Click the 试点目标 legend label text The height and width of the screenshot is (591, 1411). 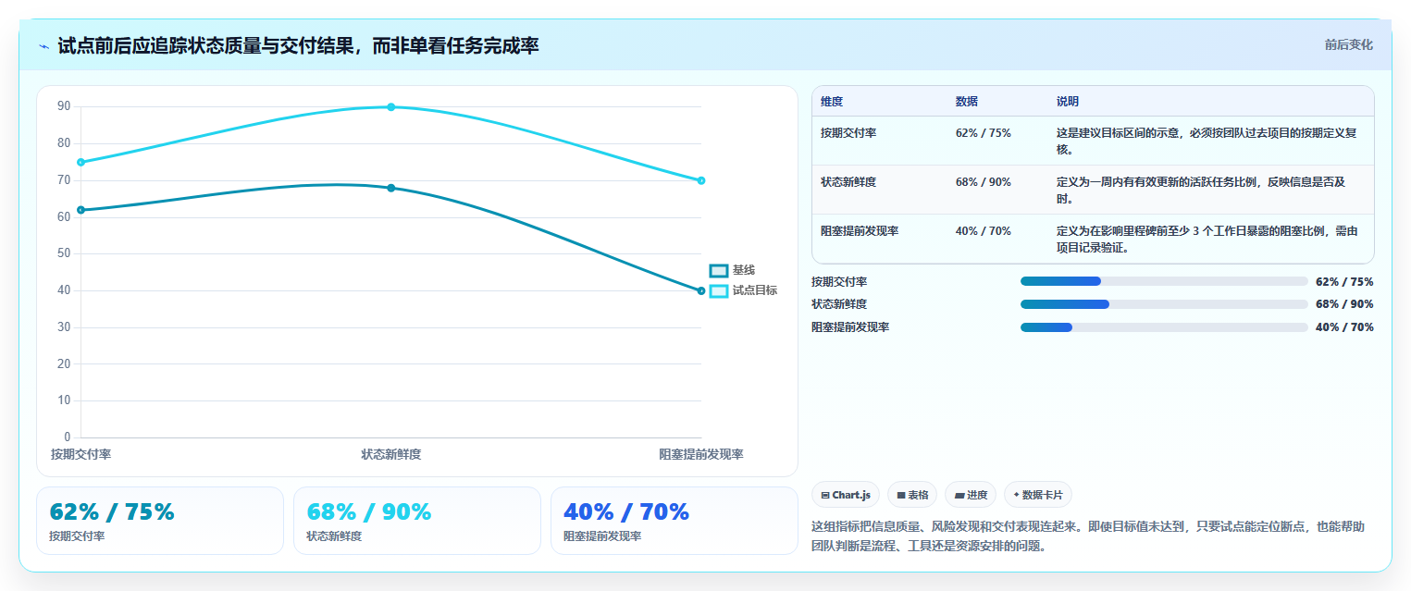[755, 290]
